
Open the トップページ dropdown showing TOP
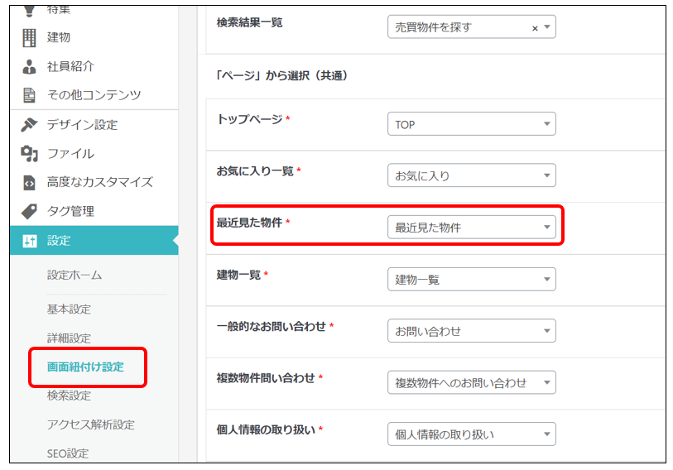[x=471, y=125]
